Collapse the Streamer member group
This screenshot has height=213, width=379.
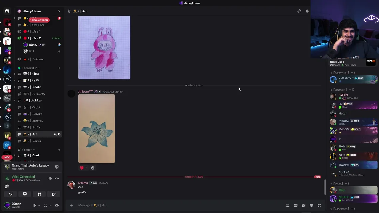pyautogui.click(x=343, y=209)
